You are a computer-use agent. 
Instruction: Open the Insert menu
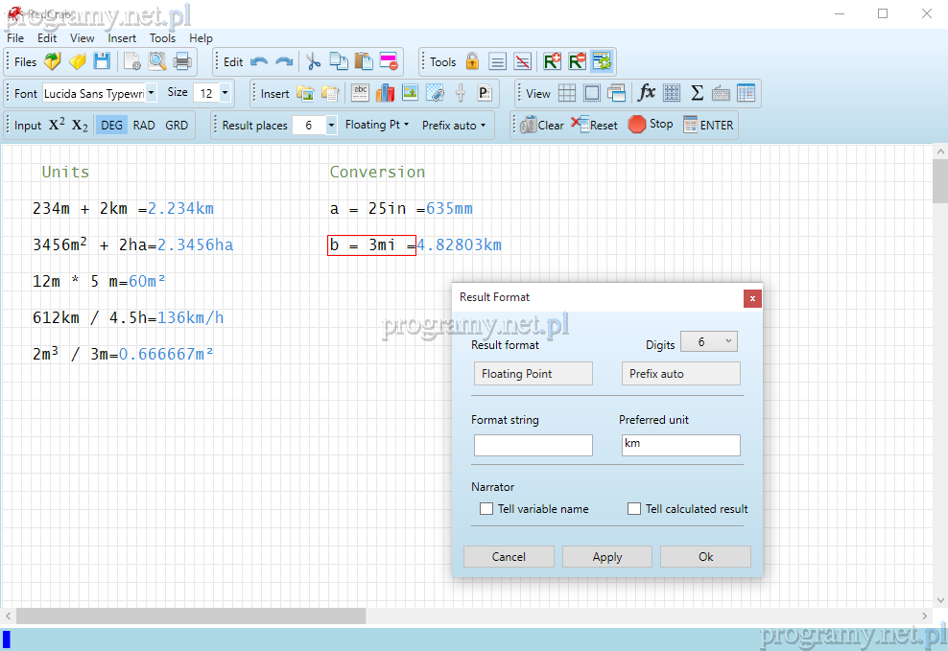tap(122, 38)
